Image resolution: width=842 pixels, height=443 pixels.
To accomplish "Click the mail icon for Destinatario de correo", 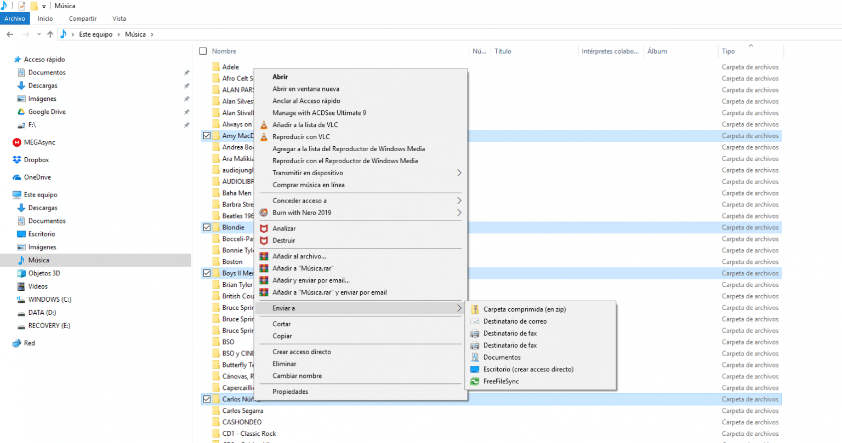I will tap(475, 321).
